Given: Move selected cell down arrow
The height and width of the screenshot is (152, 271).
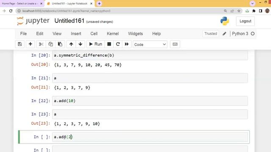Looking at the screenshot, I should point(80,44).
